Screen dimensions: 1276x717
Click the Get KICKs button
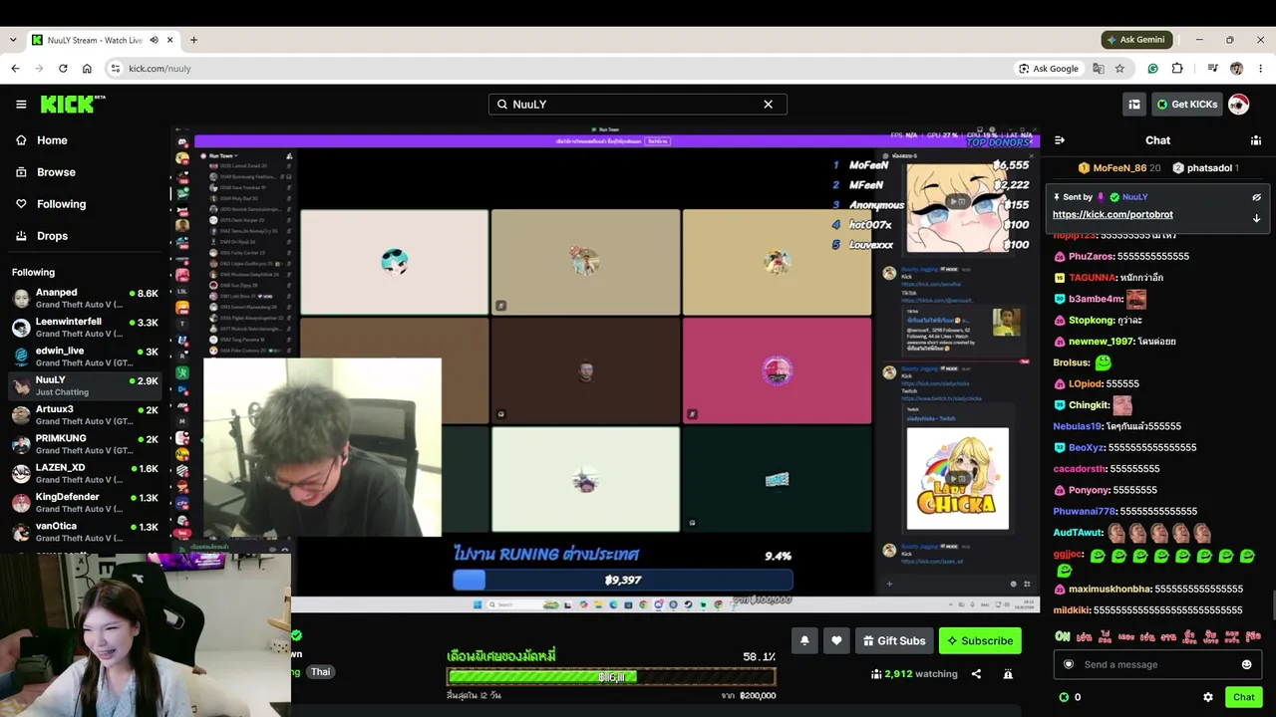[x=1186, y=105]
